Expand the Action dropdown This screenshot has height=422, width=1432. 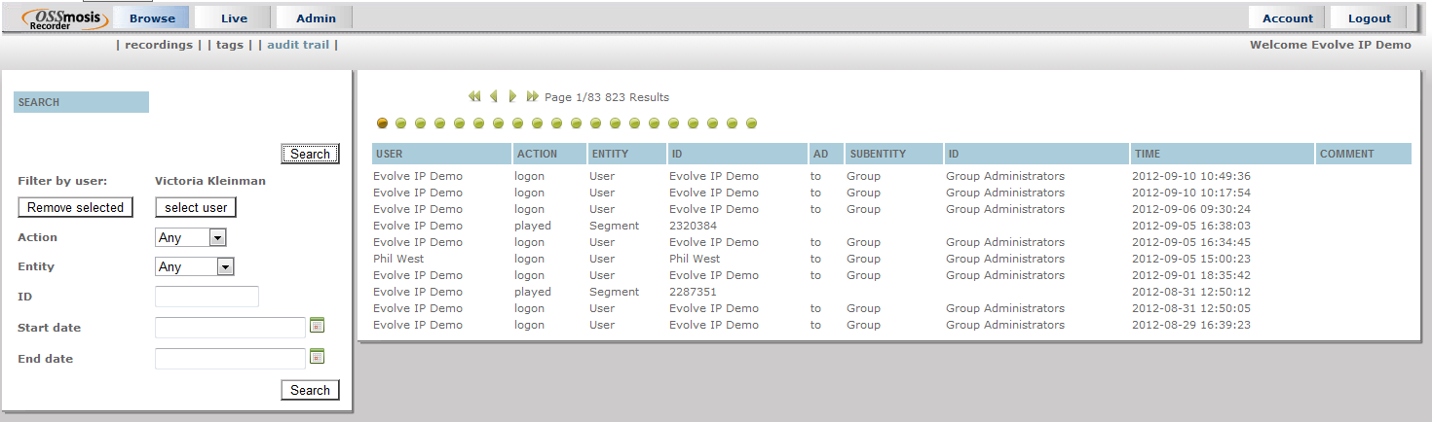[x=217, y=237]
